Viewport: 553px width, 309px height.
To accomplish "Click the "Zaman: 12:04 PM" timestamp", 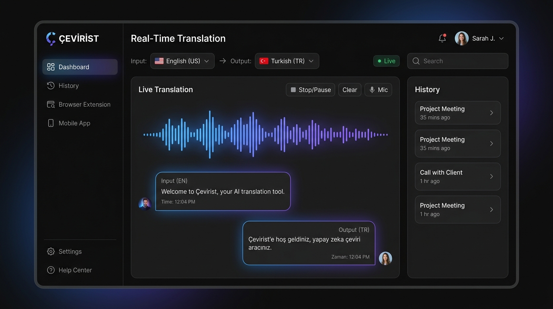I will (350, 257).
